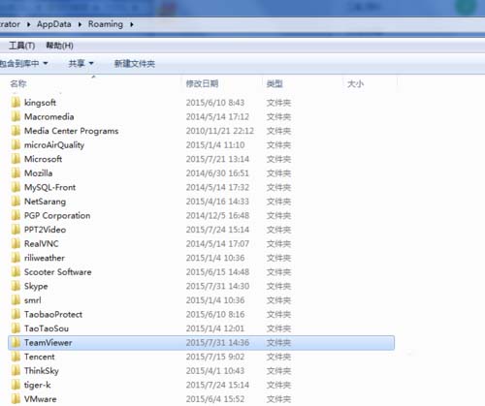
Task: Click the microAirQuality folder icon
Action: (x=16, y=144)
